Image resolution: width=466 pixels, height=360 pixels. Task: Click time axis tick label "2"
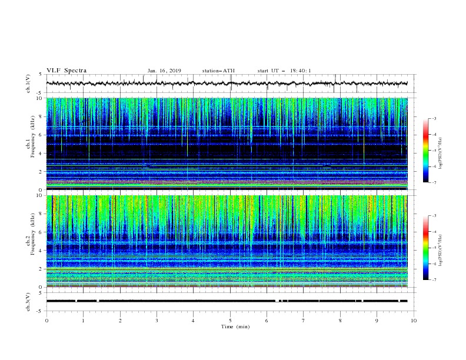tap(120, 321)
